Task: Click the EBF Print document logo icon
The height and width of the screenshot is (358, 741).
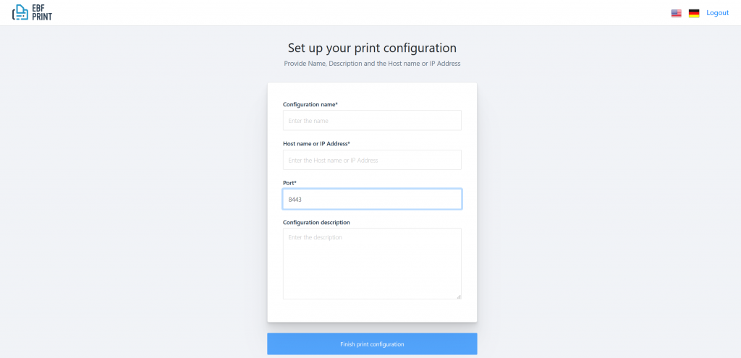Action: pos(20,12)
